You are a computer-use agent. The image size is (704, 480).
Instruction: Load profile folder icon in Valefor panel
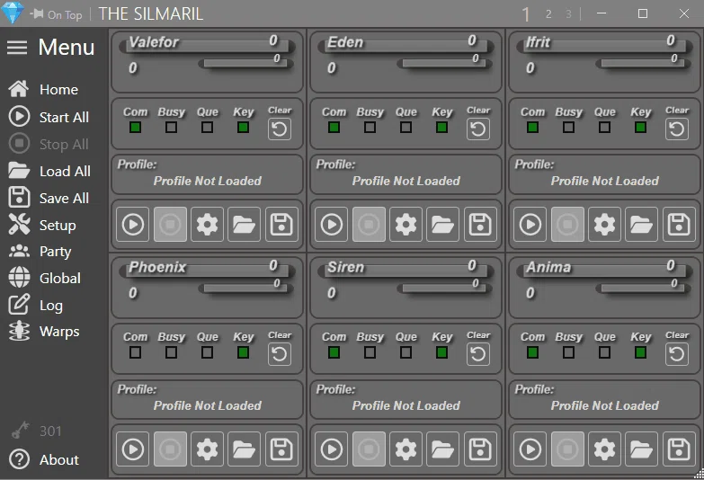[245, 224]
